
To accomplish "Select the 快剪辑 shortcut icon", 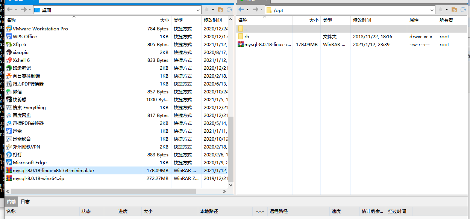I will (x=9, y=99).
